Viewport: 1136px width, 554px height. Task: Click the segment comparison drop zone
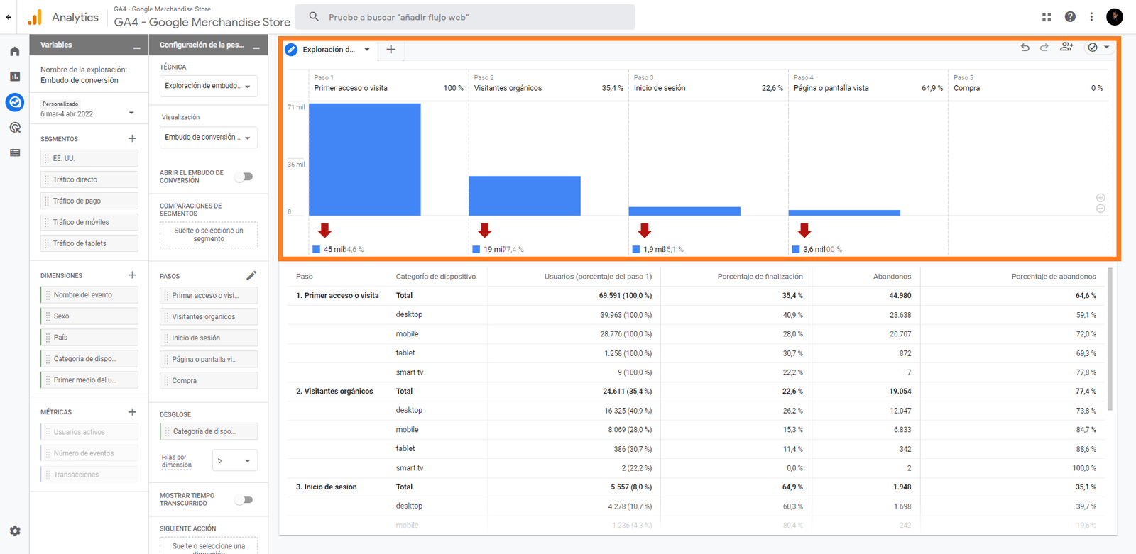(209, 235)
